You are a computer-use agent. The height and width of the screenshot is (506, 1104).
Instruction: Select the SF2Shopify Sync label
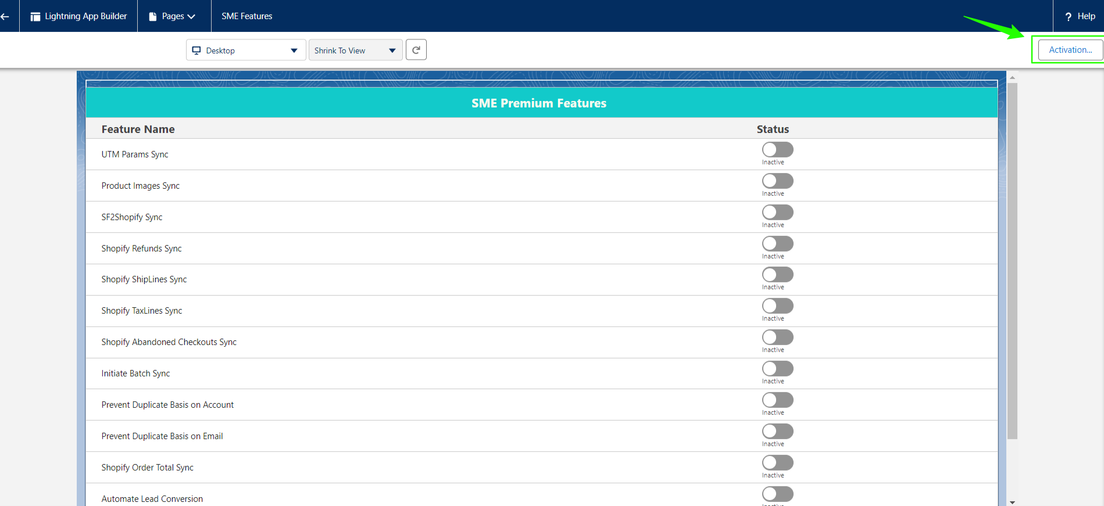coord(132,217)
